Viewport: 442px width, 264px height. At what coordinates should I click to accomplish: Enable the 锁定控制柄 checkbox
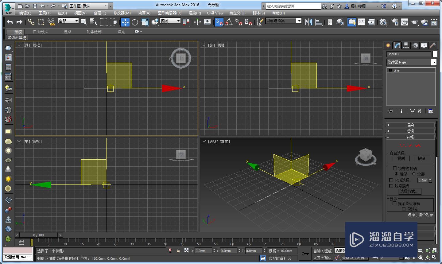(x=395, y=168)
